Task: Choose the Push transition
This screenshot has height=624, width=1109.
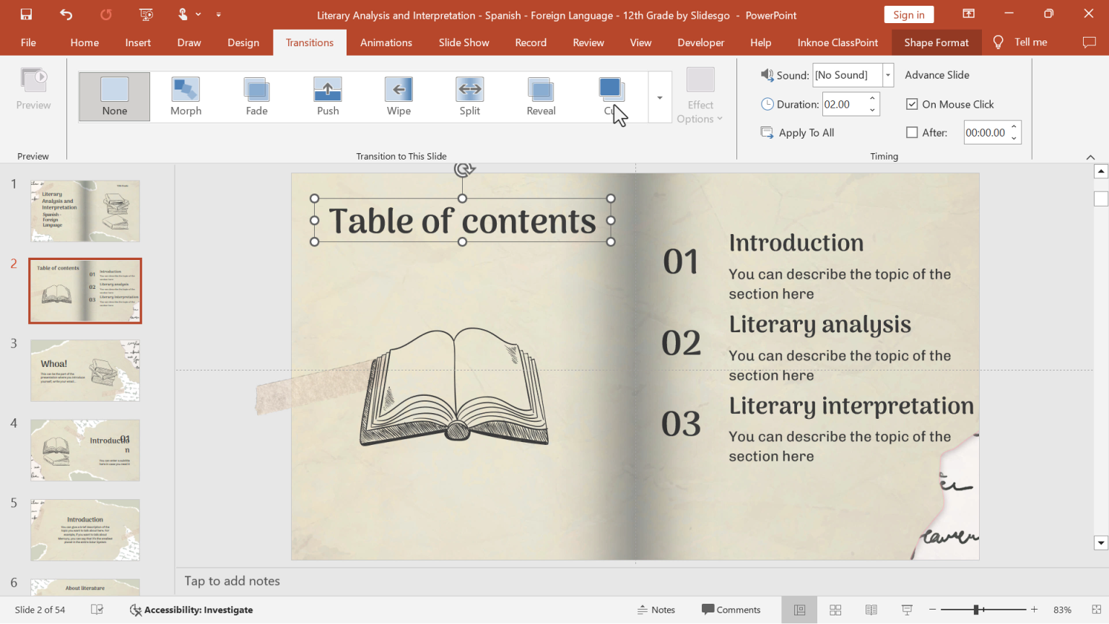Action: point(327,96)
